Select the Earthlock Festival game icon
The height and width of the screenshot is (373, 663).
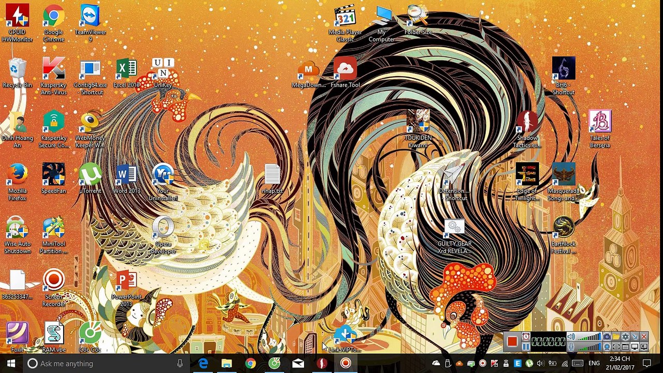[564, 235]
